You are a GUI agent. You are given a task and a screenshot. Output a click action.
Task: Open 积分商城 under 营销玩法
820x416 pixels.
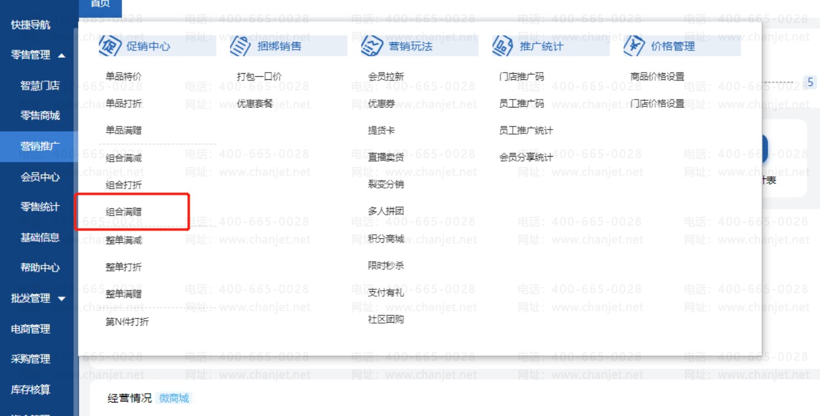tap(386, 238)
